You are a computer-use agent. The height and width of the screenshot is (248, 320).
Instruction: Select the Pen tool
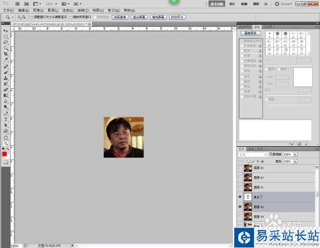(x=6, y=113)
